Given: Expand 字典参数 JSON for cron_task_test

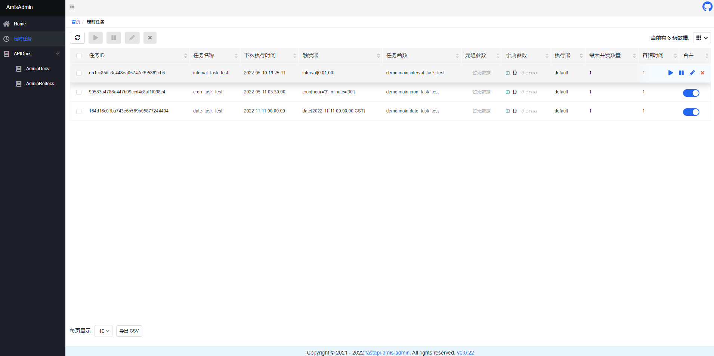Looking at the screenshot, I should [508, 92].
